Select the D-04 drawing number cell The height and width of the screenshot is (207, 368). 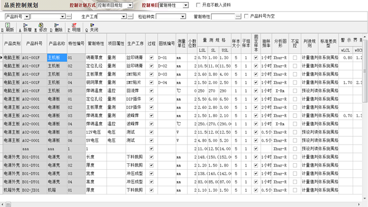(166, 82)
